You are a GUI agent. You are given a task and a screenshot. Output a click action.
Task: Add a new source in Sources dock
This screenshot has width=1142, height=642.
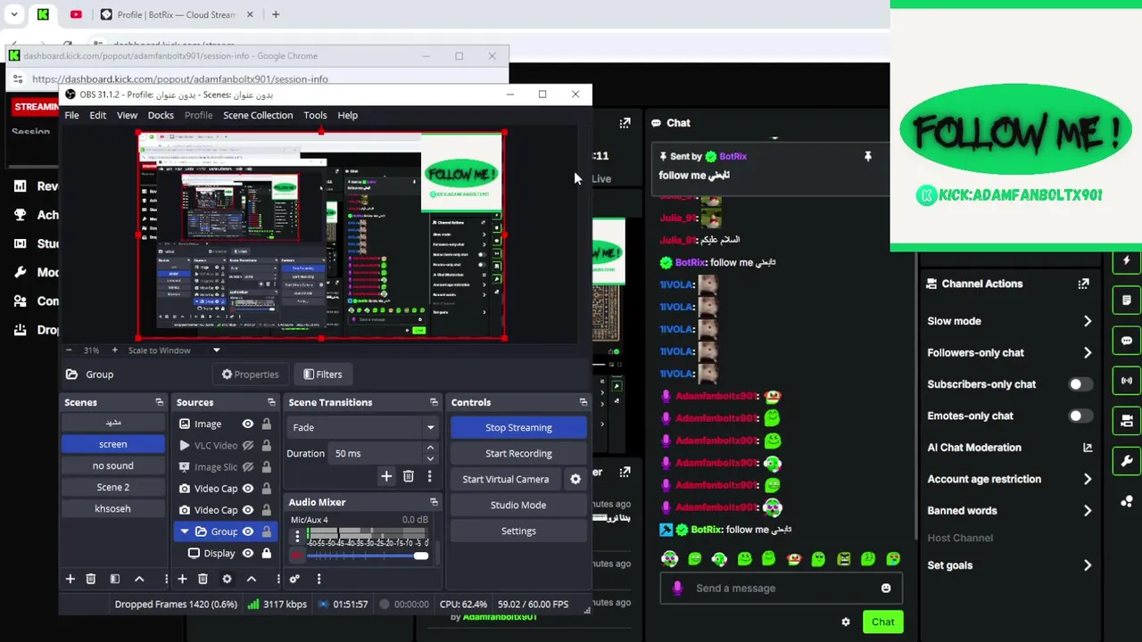182,579
